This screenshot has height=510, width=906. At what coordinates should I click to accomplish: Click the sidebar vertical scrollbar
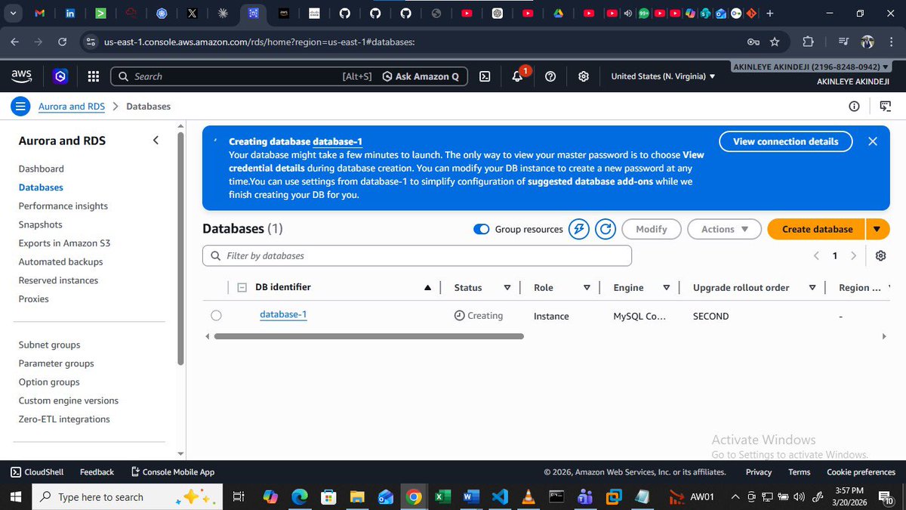pyautogui.click(x=180, y=248)
